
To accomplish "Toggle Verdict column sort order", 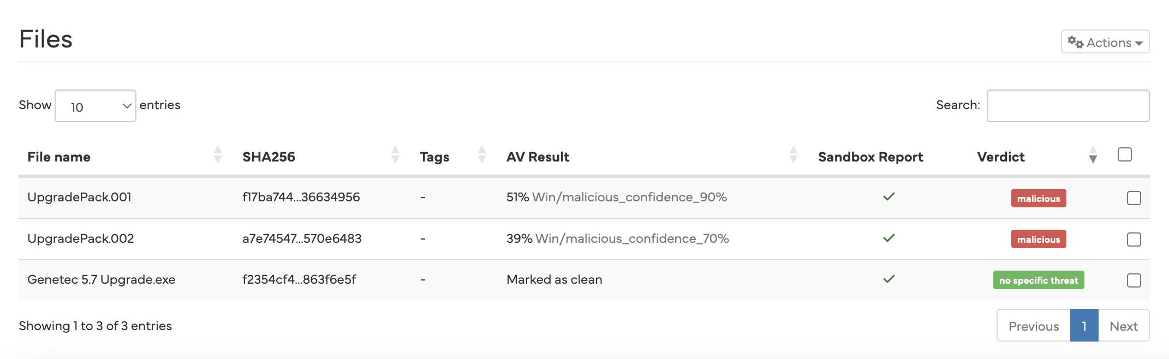I will [x=1093, y=155].
